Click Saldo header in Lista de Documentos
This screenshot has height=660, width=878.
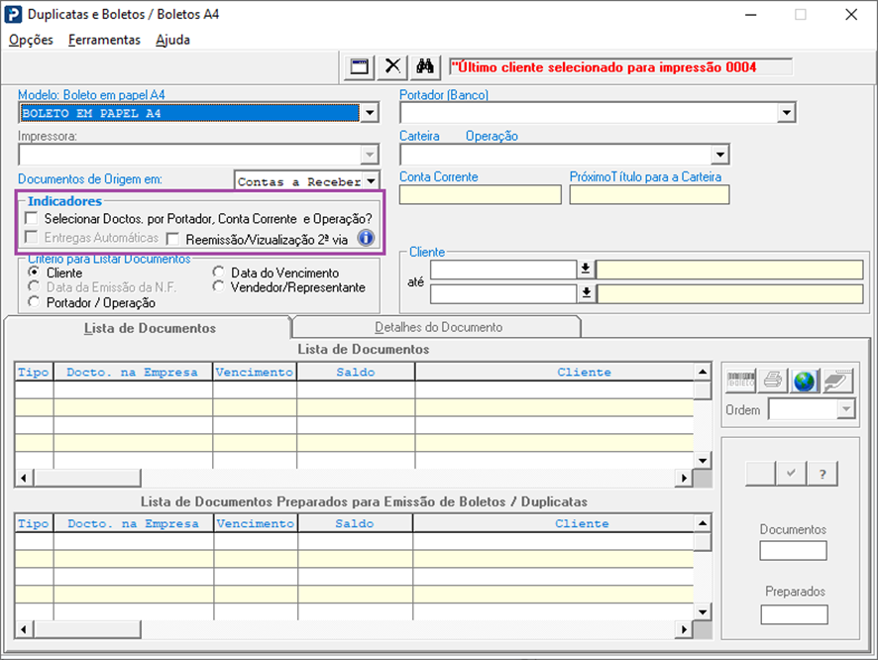[x=356, y=373]
